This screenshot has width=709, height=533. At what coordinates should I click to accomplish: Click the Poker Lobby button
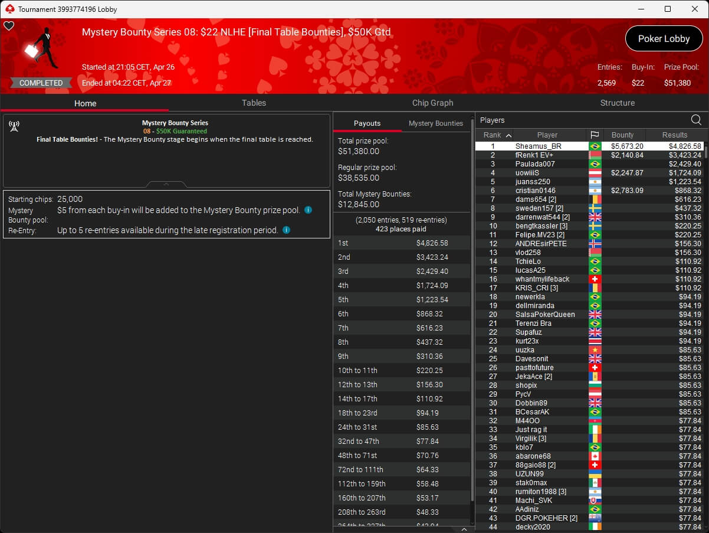(x=664, y=38)
